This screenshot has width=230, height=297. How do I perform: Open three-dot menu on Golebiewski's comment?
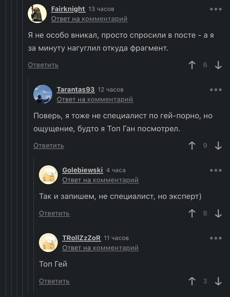pyautogui.click(x=216, y=170)
